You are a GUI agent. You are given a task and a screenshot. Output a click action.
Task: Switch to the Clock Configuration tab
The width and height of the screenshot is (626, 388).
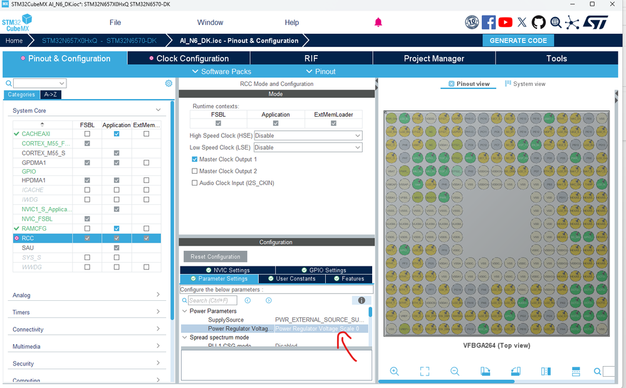click(189, 58)
